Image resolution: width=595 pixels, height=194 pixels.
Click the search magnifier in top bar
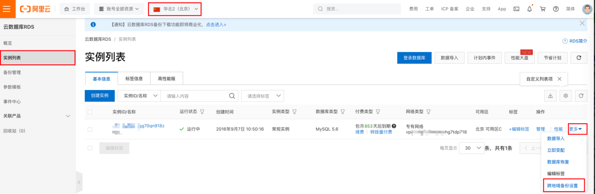point(320,9)
